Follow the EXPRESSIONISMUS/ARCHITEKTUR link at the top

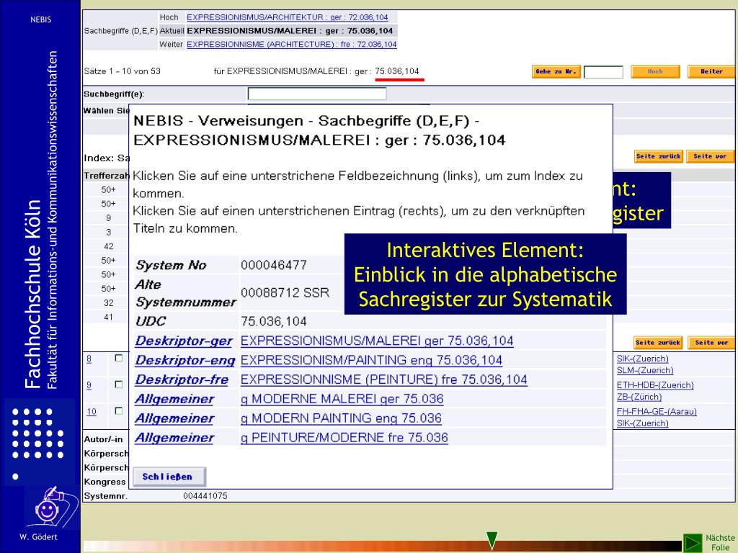[292, 17]
